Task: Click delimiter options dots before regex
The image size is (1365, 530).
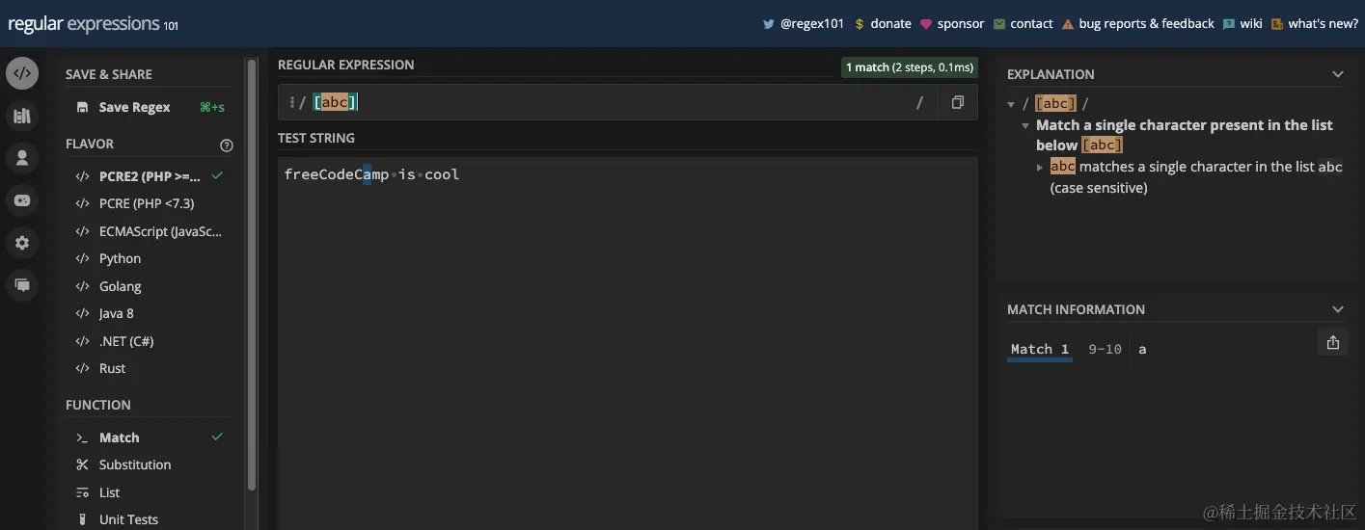Action: 291,102
